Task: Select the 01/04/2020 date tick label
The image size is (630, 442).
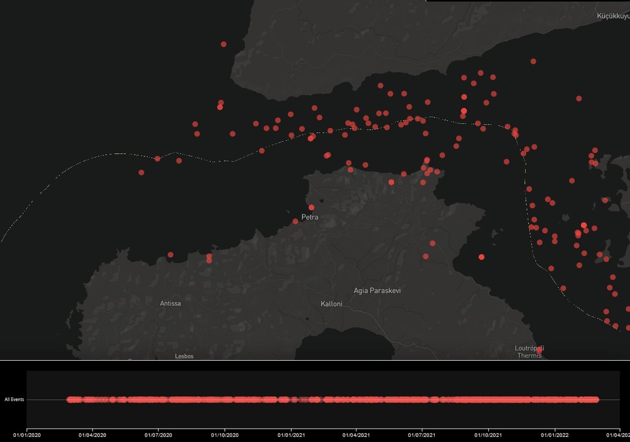Action: pyautogui.click(x=92, y=435)
